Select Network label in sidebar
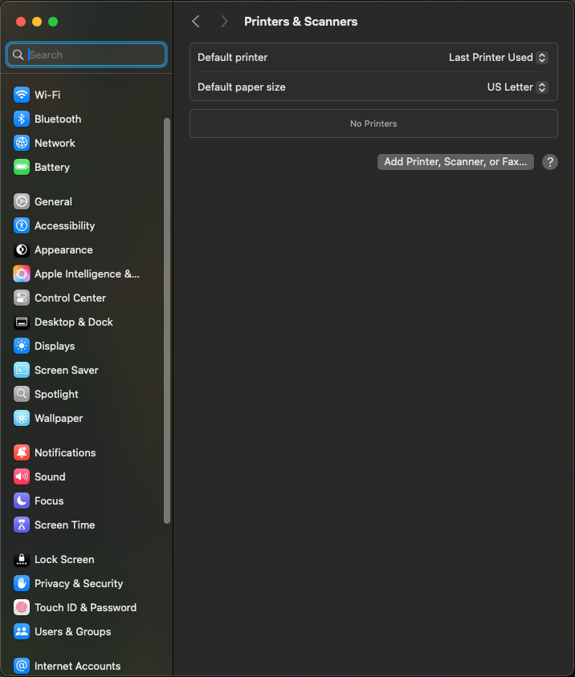Viewport: 575px width, 677px height. coord(55,143)
